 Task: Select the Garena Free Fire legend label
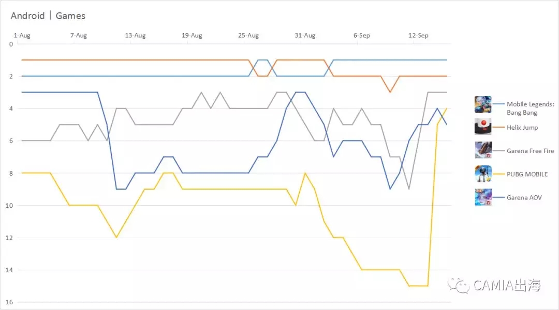(x=531, y=151)
